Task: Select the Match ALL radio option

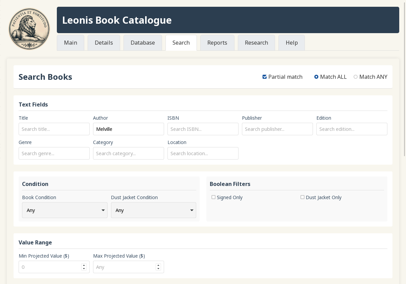Action: click(x=316, y=77)
